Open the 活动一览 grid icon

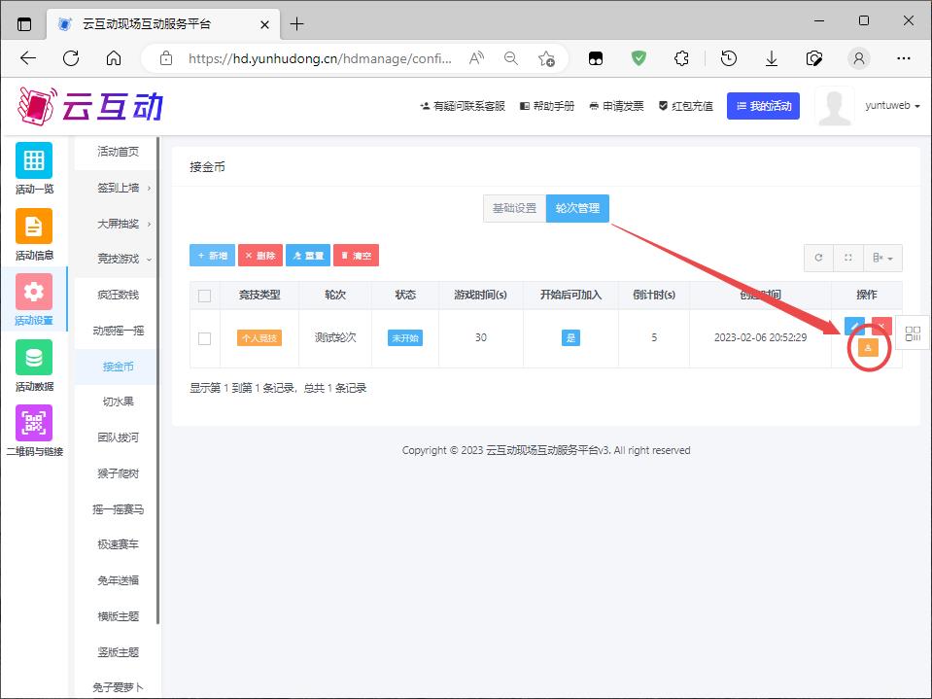pos(34,160)
